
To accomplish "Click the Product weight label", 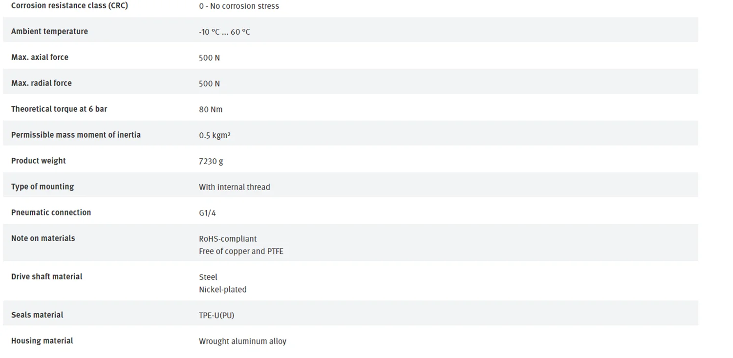I will 39,161.
